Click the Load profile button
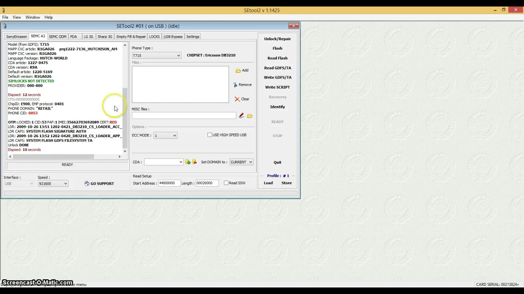The width and height of the screenshot is (524, 294). point(268,183)
